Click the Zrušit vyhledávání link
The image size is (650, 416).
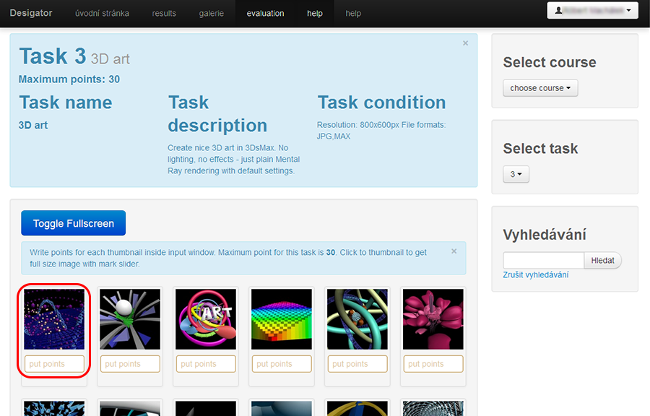[x=536, y=274]
